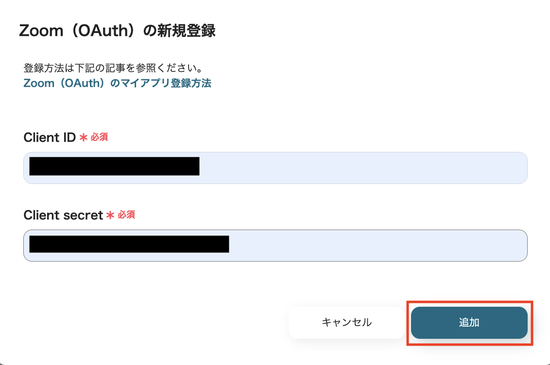
Task: Dismiss the dialog via キャンセル
Action: point(346,322)
